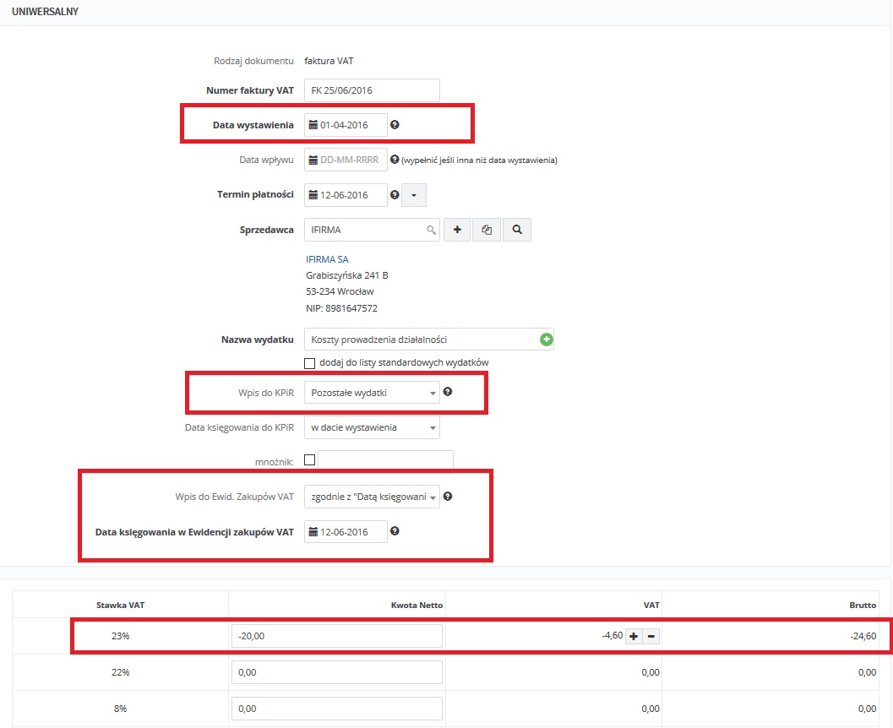Click help icon beside Data księgowania w Ewidencji
Screen dimensions: 893x728
tap(395, 531)
